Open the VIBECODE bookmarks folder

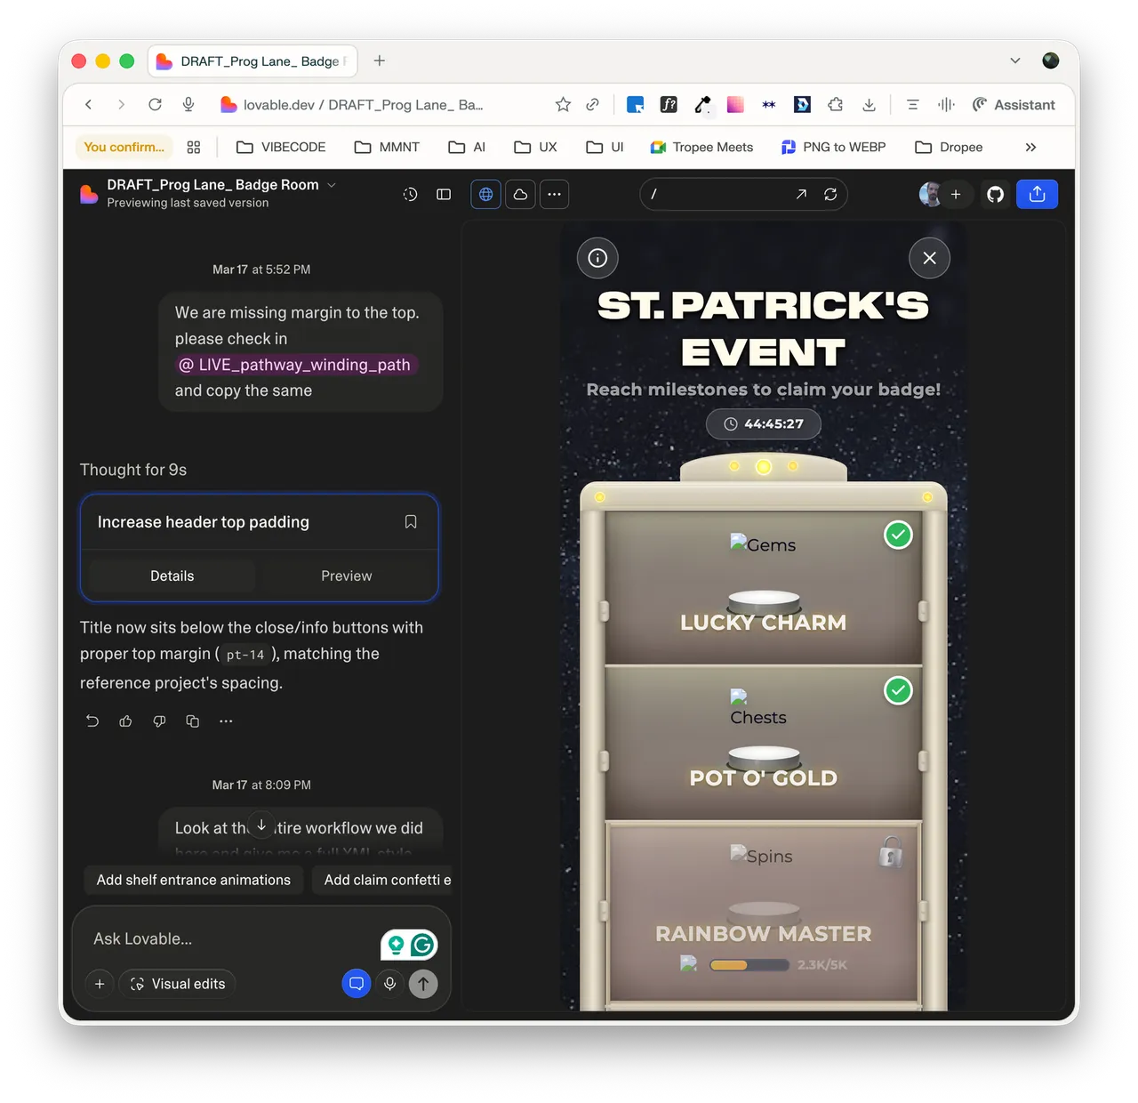click(x=281, y=148)
